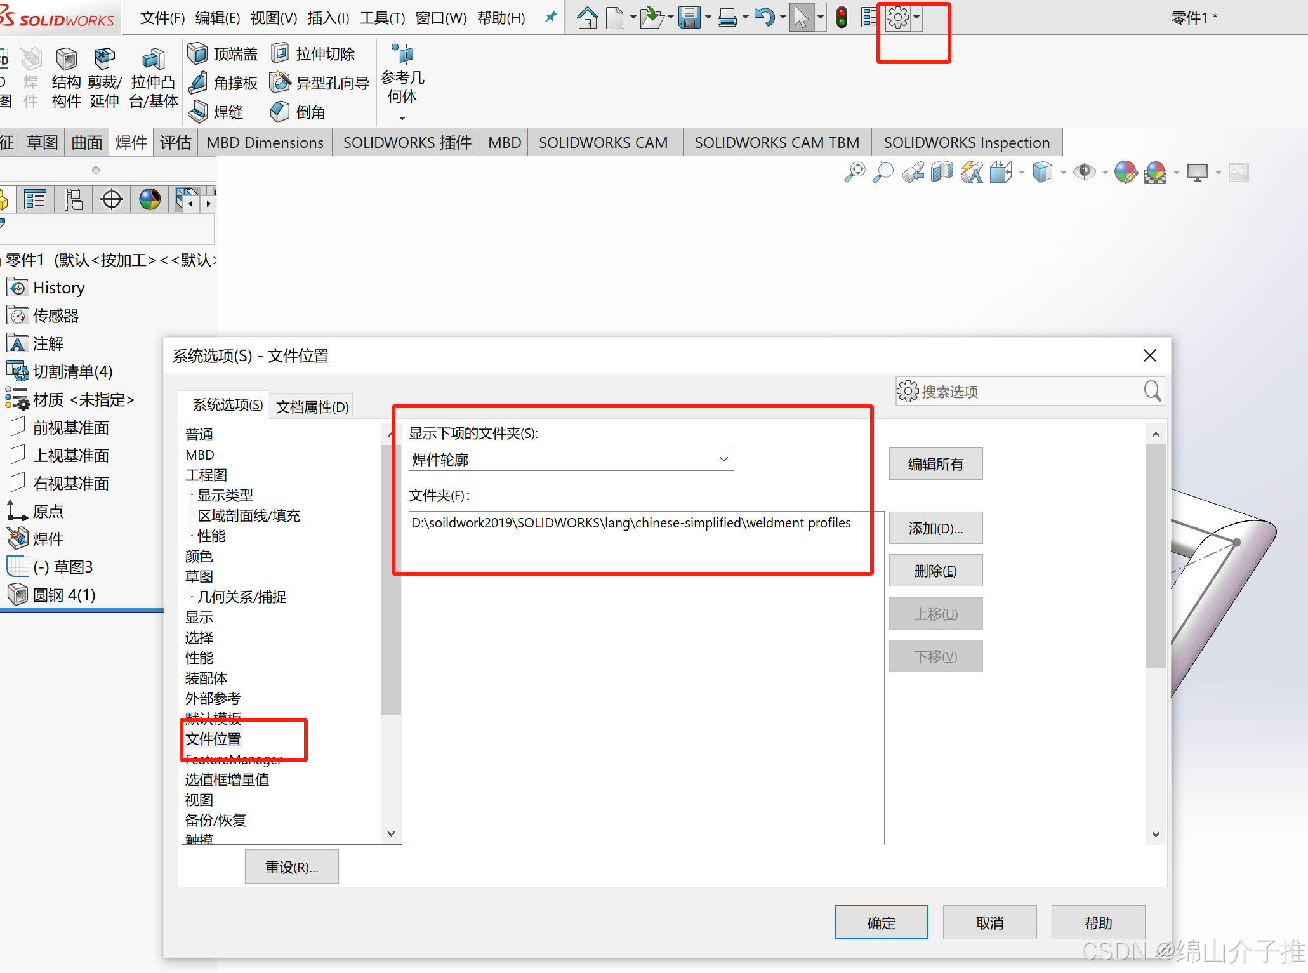This screenshot has width=1308, height=973.
Task: Click the Extruded Cut tool icon
Action: click(x=281, y=53)
